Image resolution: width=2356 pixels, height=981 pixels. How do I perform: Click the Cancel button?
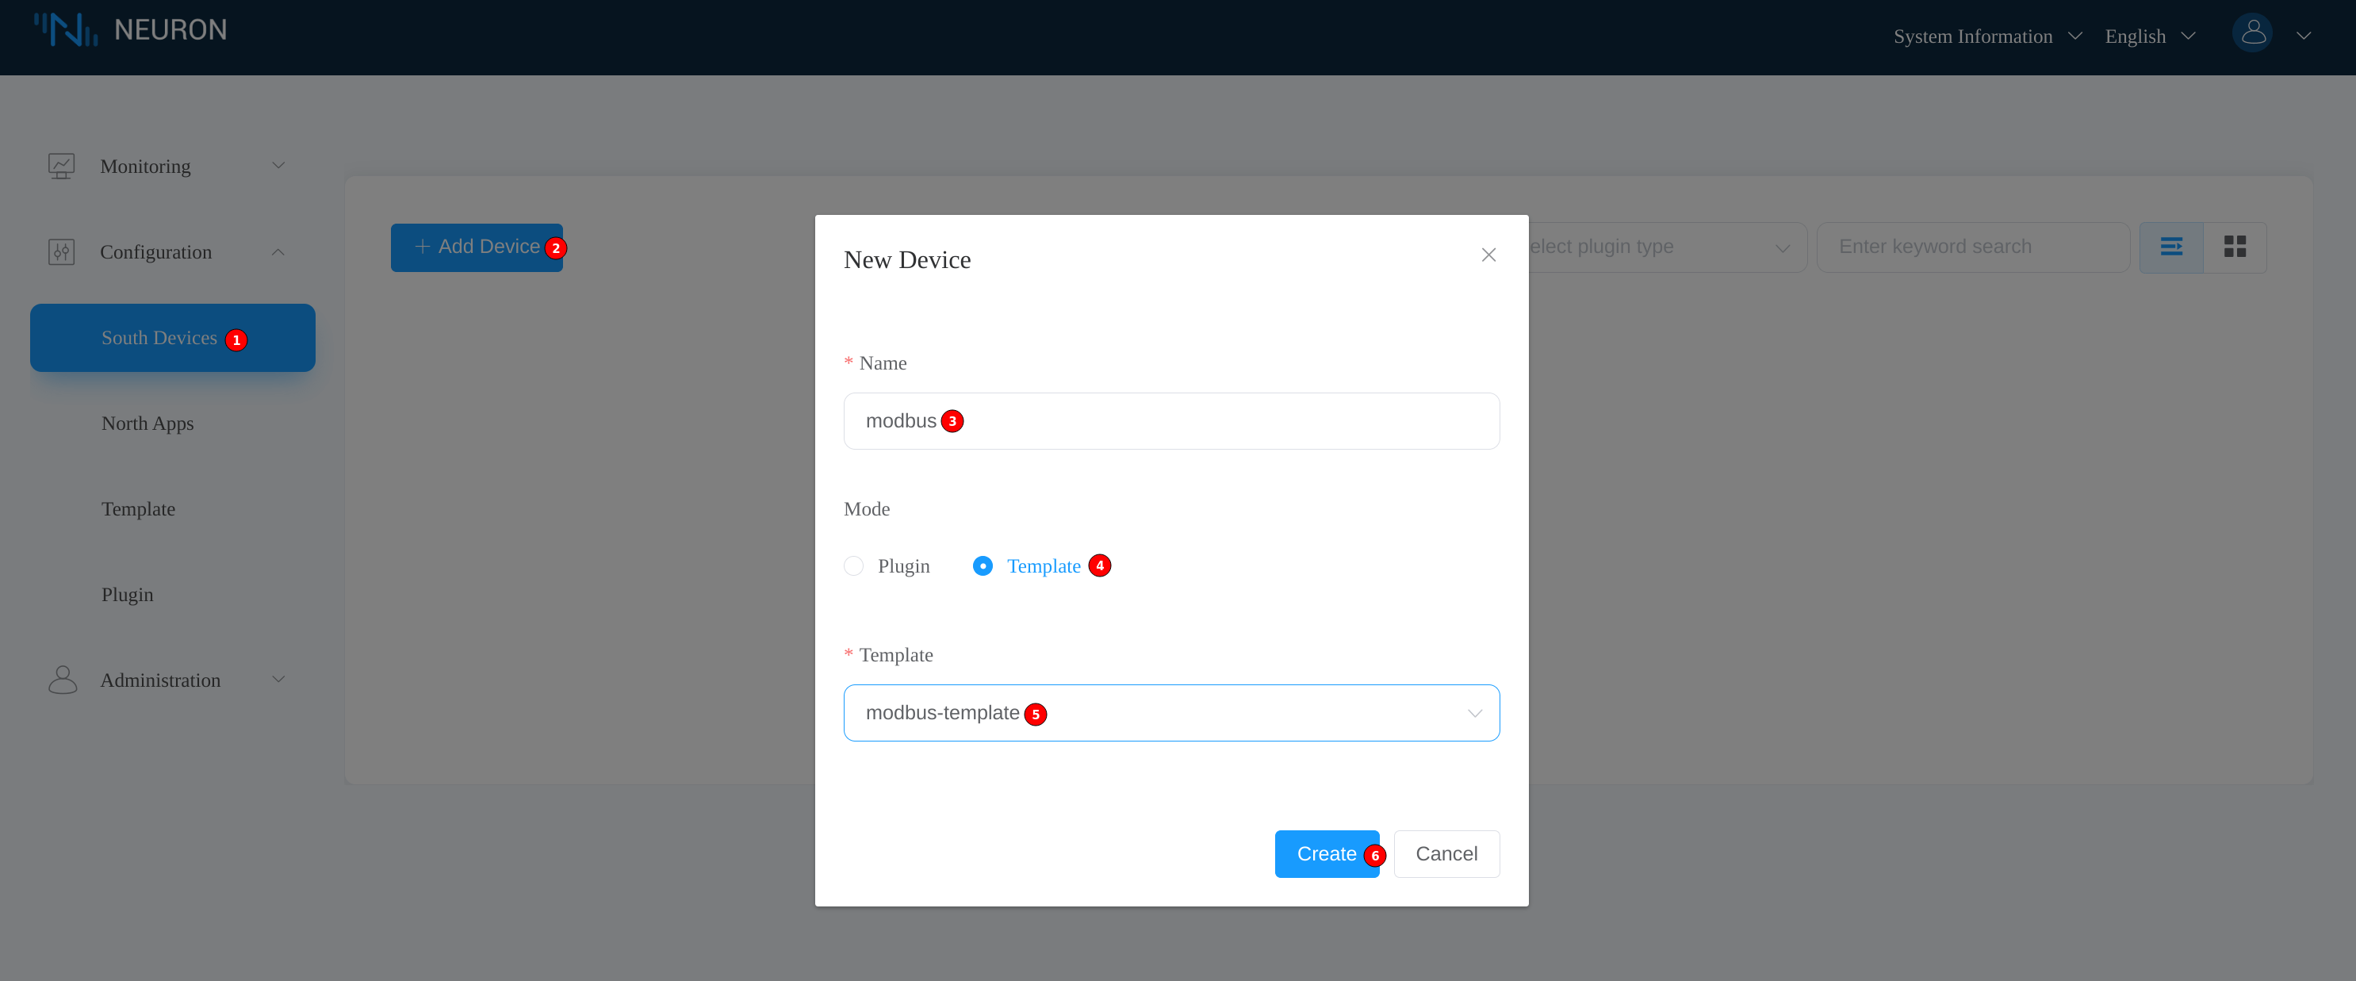coord(1446,853)
